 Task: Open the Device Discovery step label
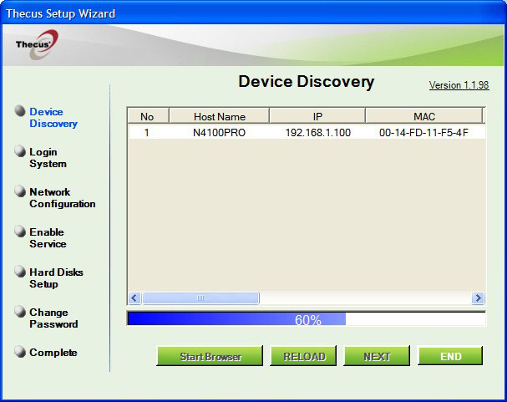pos(53,118)
